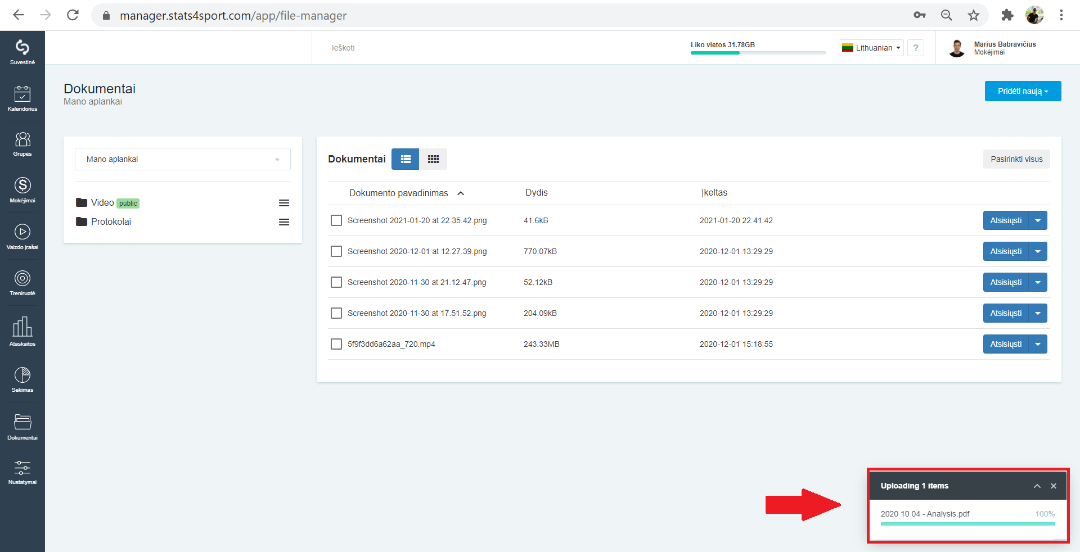Tick the 5f9f3dd6a62aa_720.mp4 checkbox
This screenshot has height=552, width=1080.
[336, 344]
